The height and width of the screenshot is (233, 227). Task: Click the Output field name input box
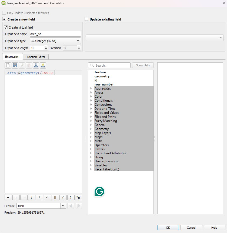coord(55,34)
